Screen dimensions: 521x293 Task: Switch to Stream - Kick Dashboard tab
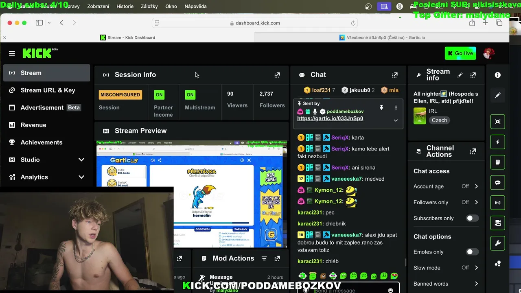[127, 37]
